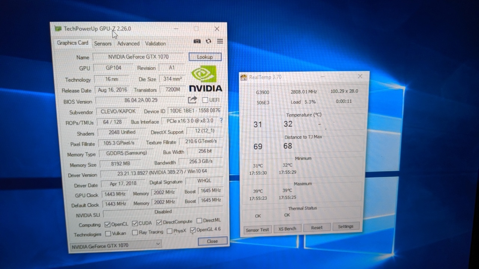Click the BIOS share/export icon
479x269 pixels.
click(192, 100)
